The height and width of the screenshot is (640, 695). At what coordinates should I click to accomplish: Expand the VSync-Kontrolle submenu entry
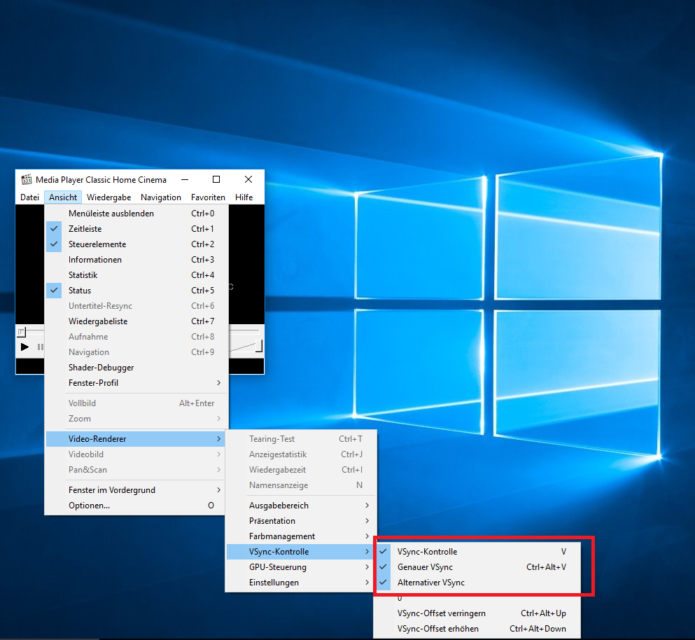tap(301, 552)
